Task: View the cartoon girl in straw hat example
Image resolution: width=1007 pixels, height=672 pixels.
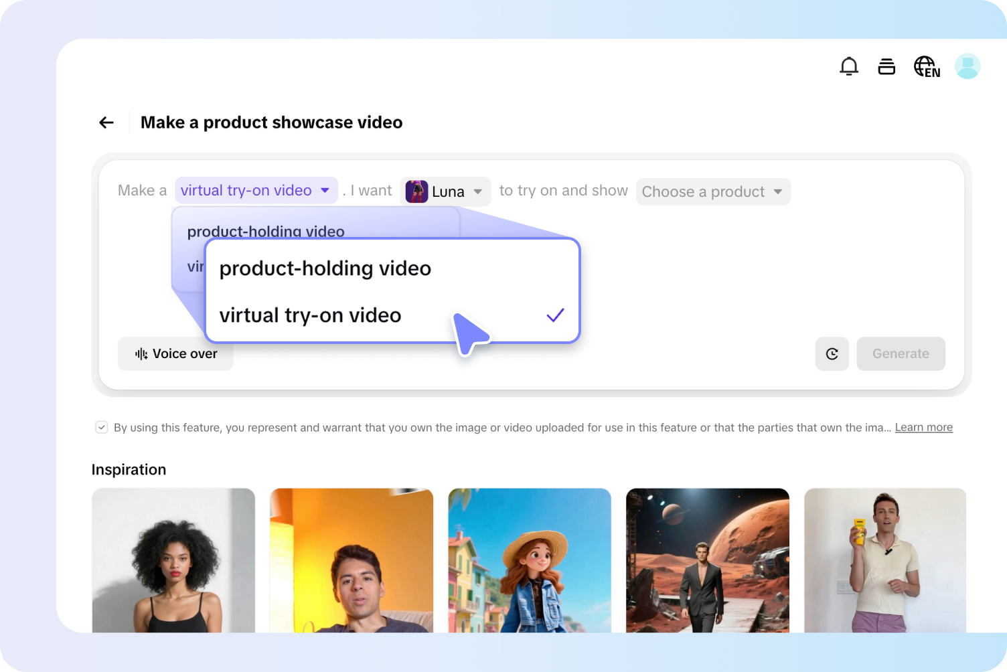Action: point(529,561)
